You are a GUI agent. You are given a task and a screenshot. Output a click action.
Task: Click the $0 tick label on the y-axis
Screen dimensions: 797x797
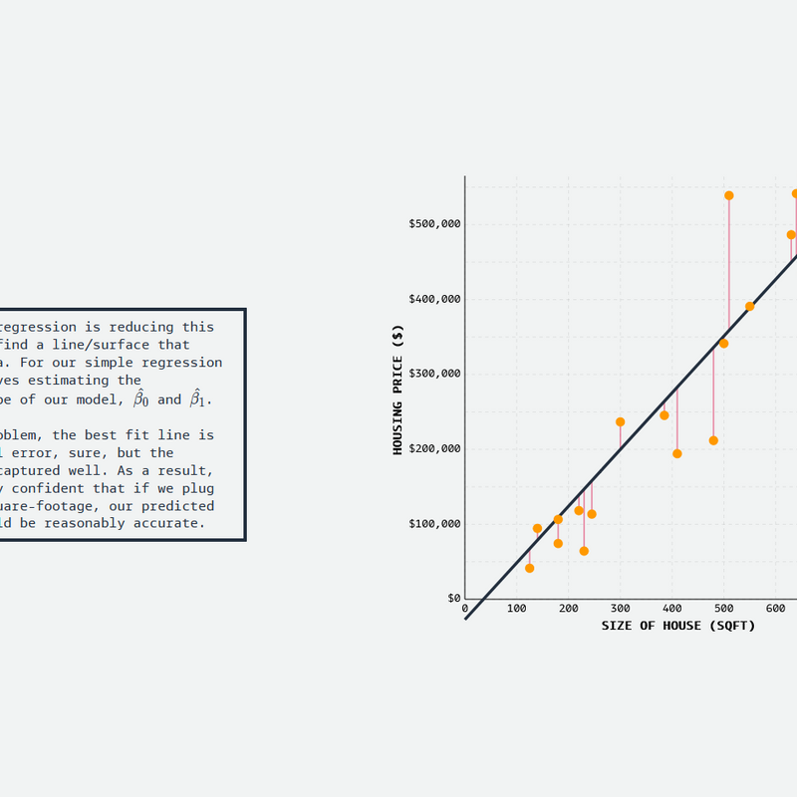[453, 596]
